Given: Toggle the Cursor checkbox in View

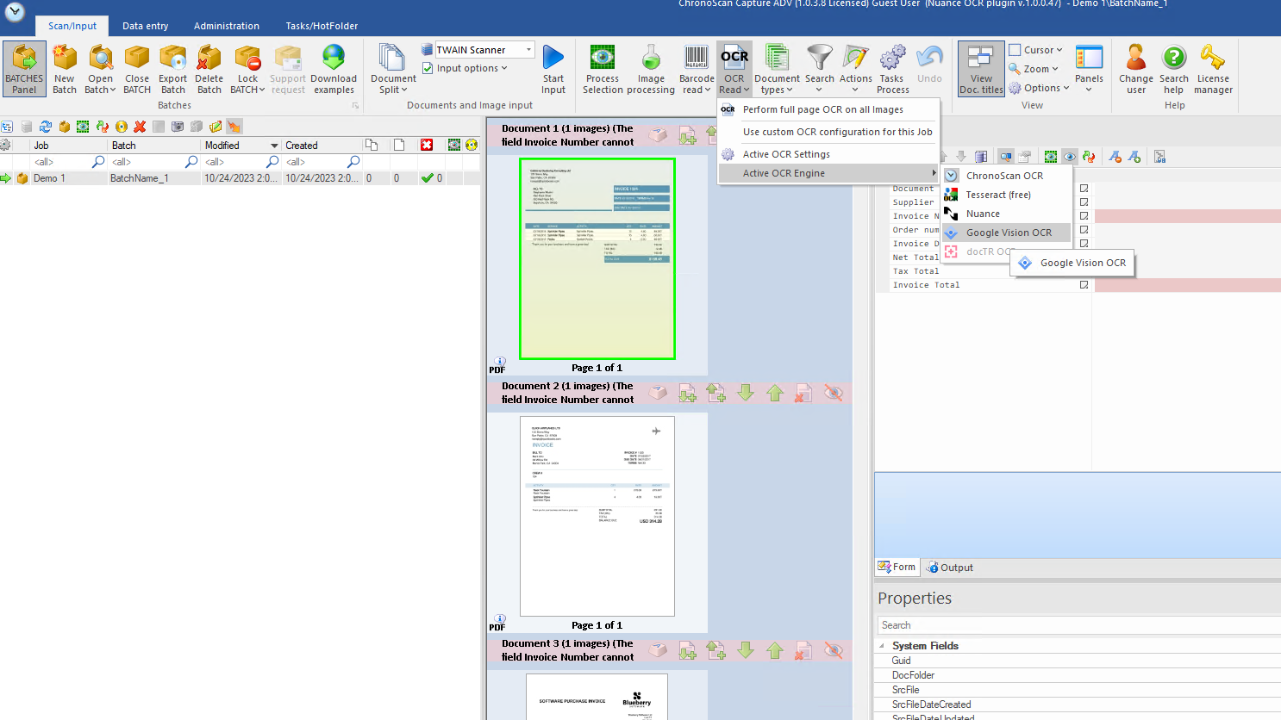Looking at the screenshot, I should point(1015,50).
